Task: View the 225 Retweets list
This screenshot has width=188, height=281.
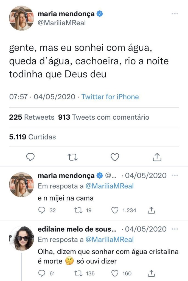Action: coord(32,117)
